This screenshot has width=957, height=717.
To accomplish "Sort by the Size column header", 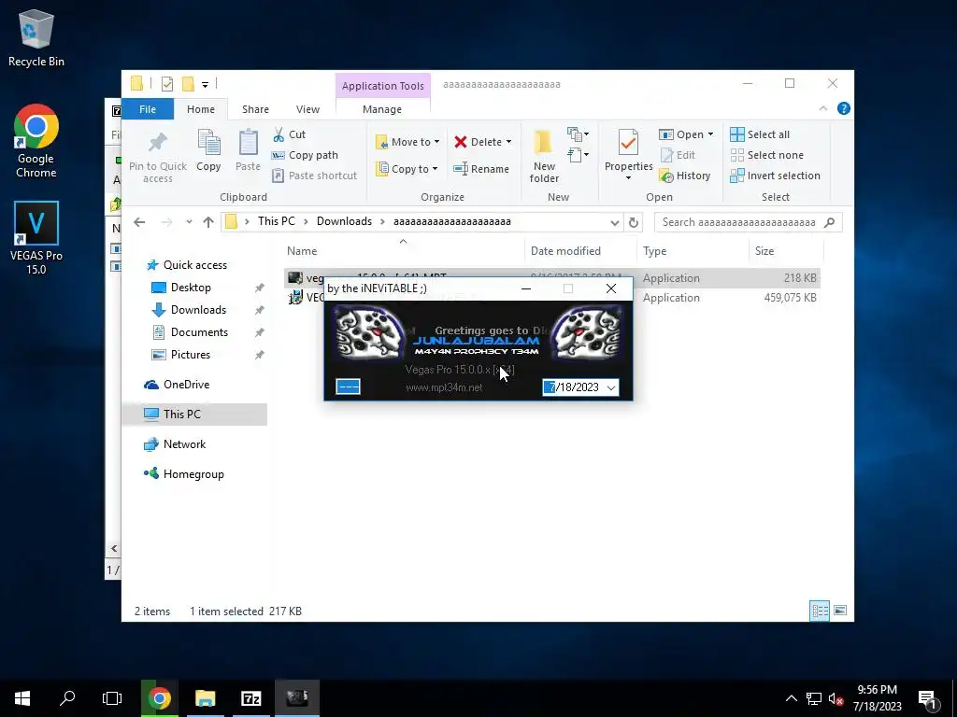I will coord(764,251).
